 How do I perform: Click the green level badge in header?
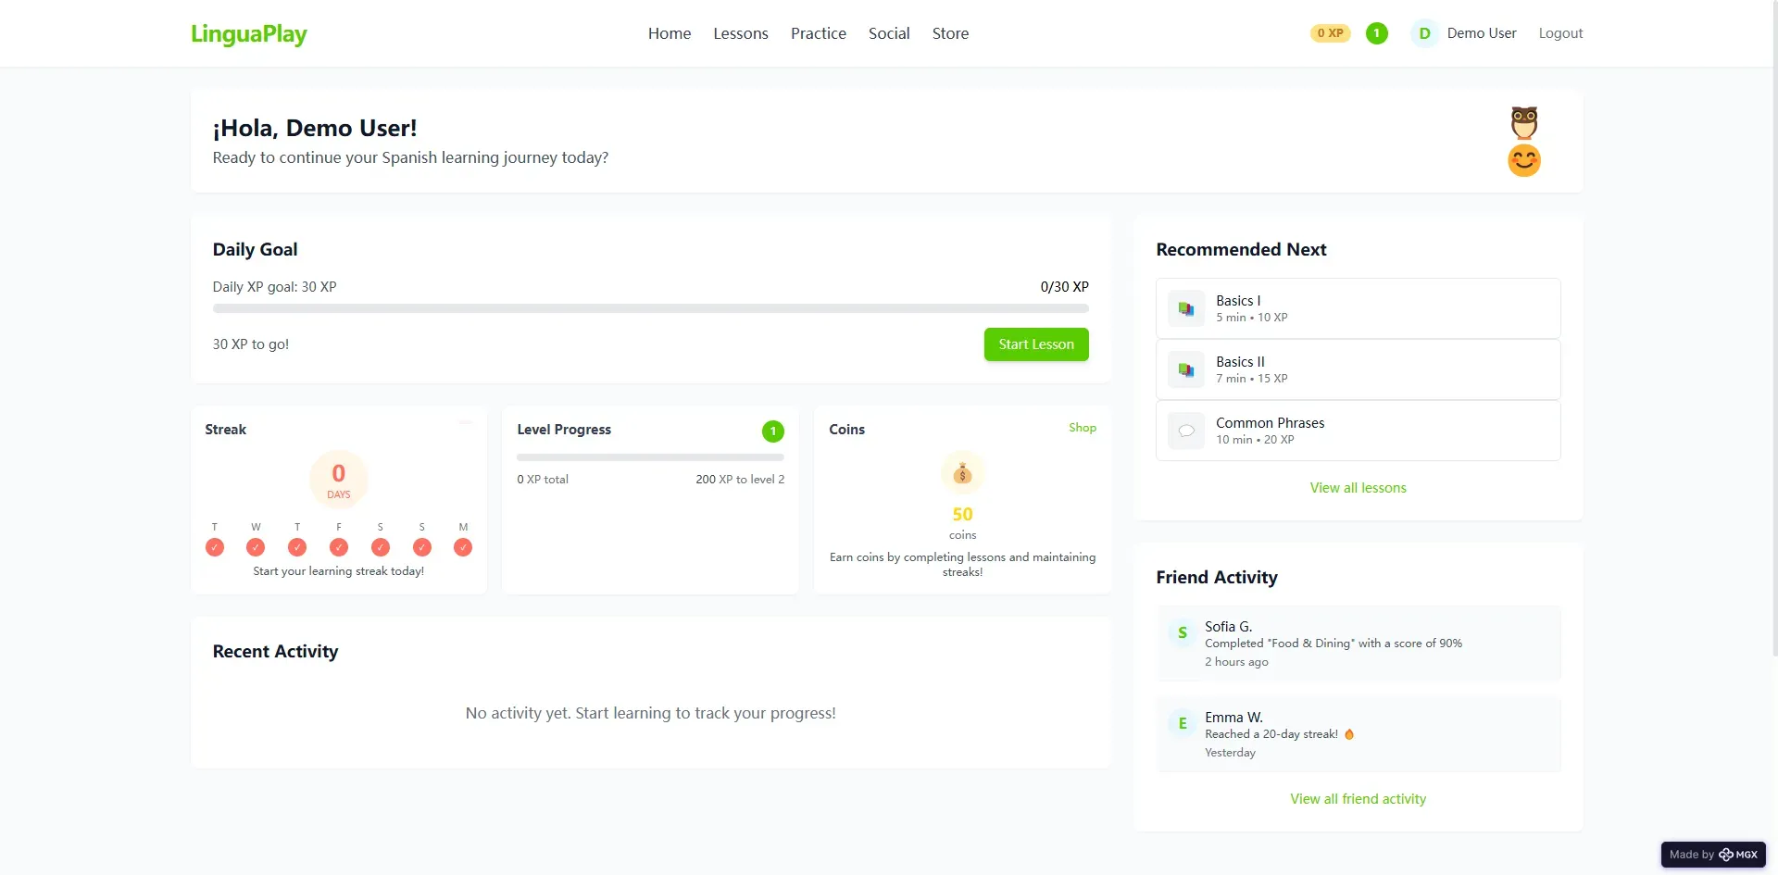(x=1376, y=33)
